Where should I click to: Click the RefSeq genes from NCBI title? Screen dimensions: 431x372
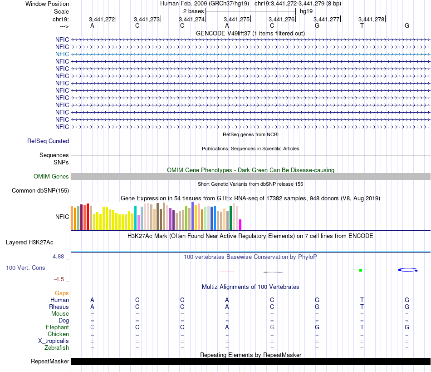pyautogui.click(x=250, y=134)
